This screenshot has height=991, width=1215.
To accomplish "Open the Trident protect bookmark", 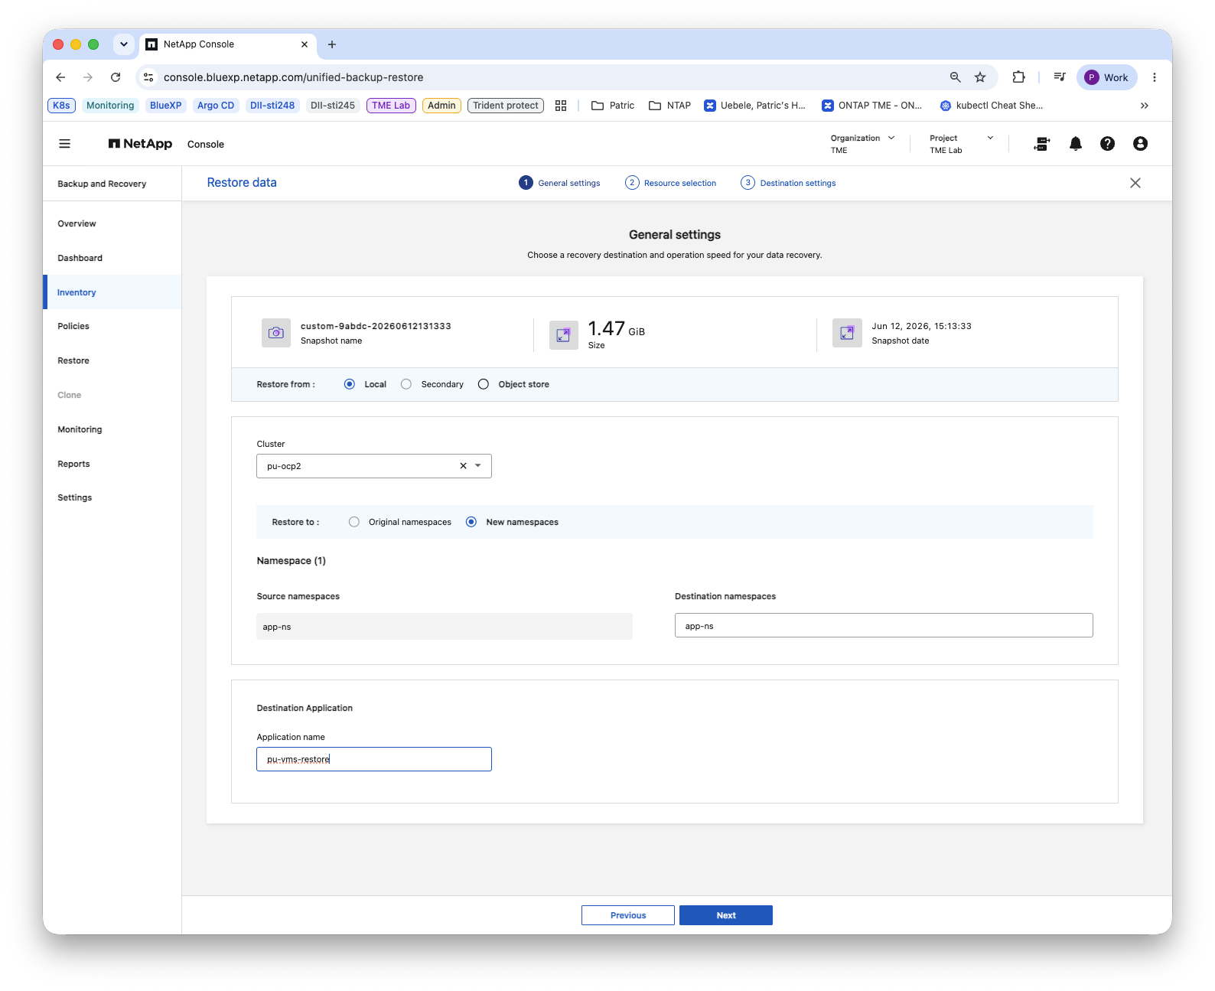I will [506, 106].
